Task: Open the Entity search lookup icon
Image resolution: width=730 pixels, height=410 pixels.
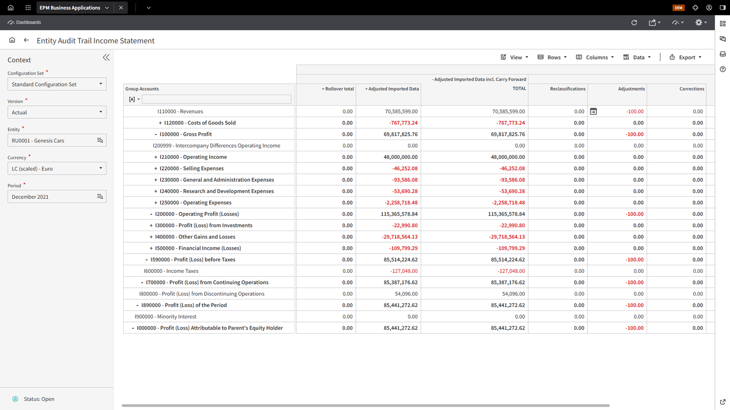Action: [100, 141]
